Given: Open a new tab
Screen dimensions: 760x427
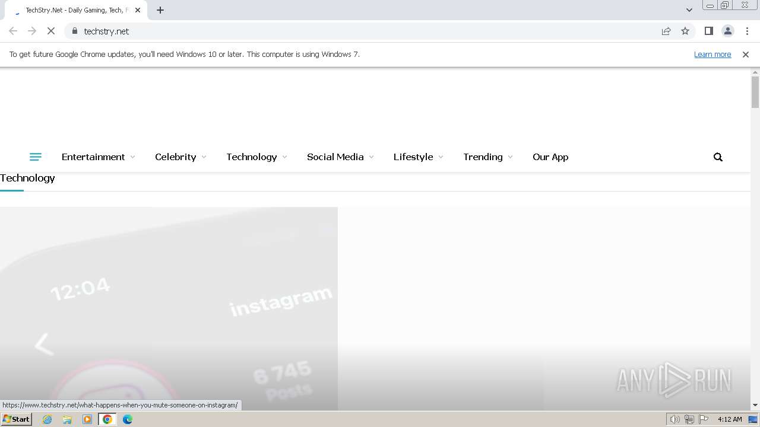Looking at the screenshot, I should pos(160,10).
